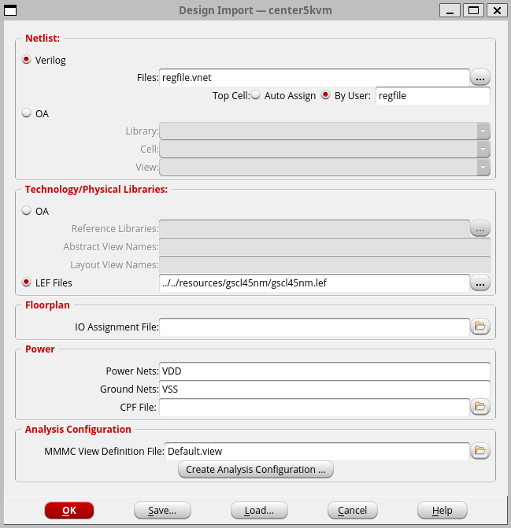Click the Files field containing regfile.vnet
Image resolution: width=511 pixels, height=528 pixels.
click(314, 78)
